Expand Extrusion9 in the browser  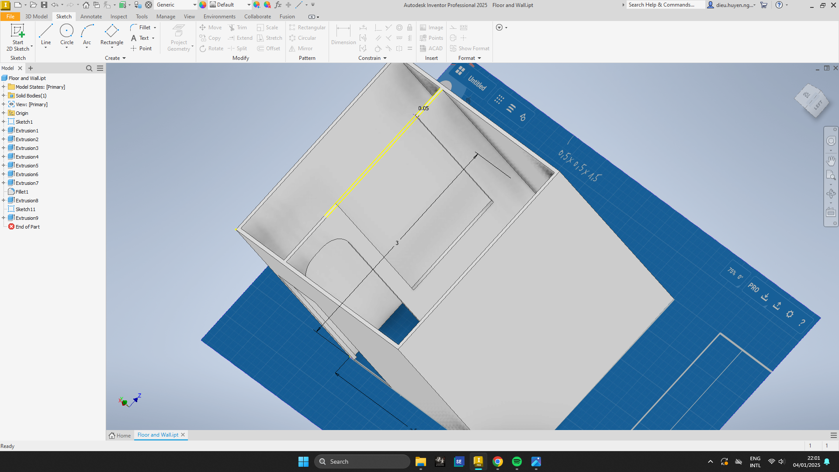click(x=3, y=218)
